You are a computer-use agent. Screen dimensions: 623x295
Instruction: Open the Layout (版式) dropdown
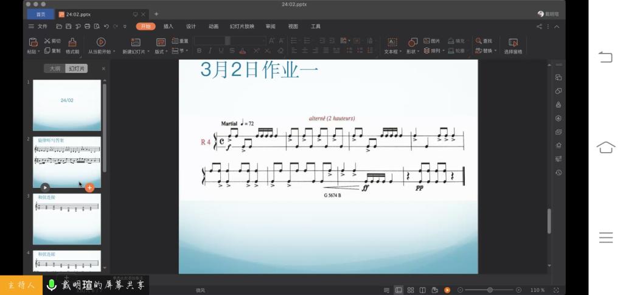pos(161,52)
